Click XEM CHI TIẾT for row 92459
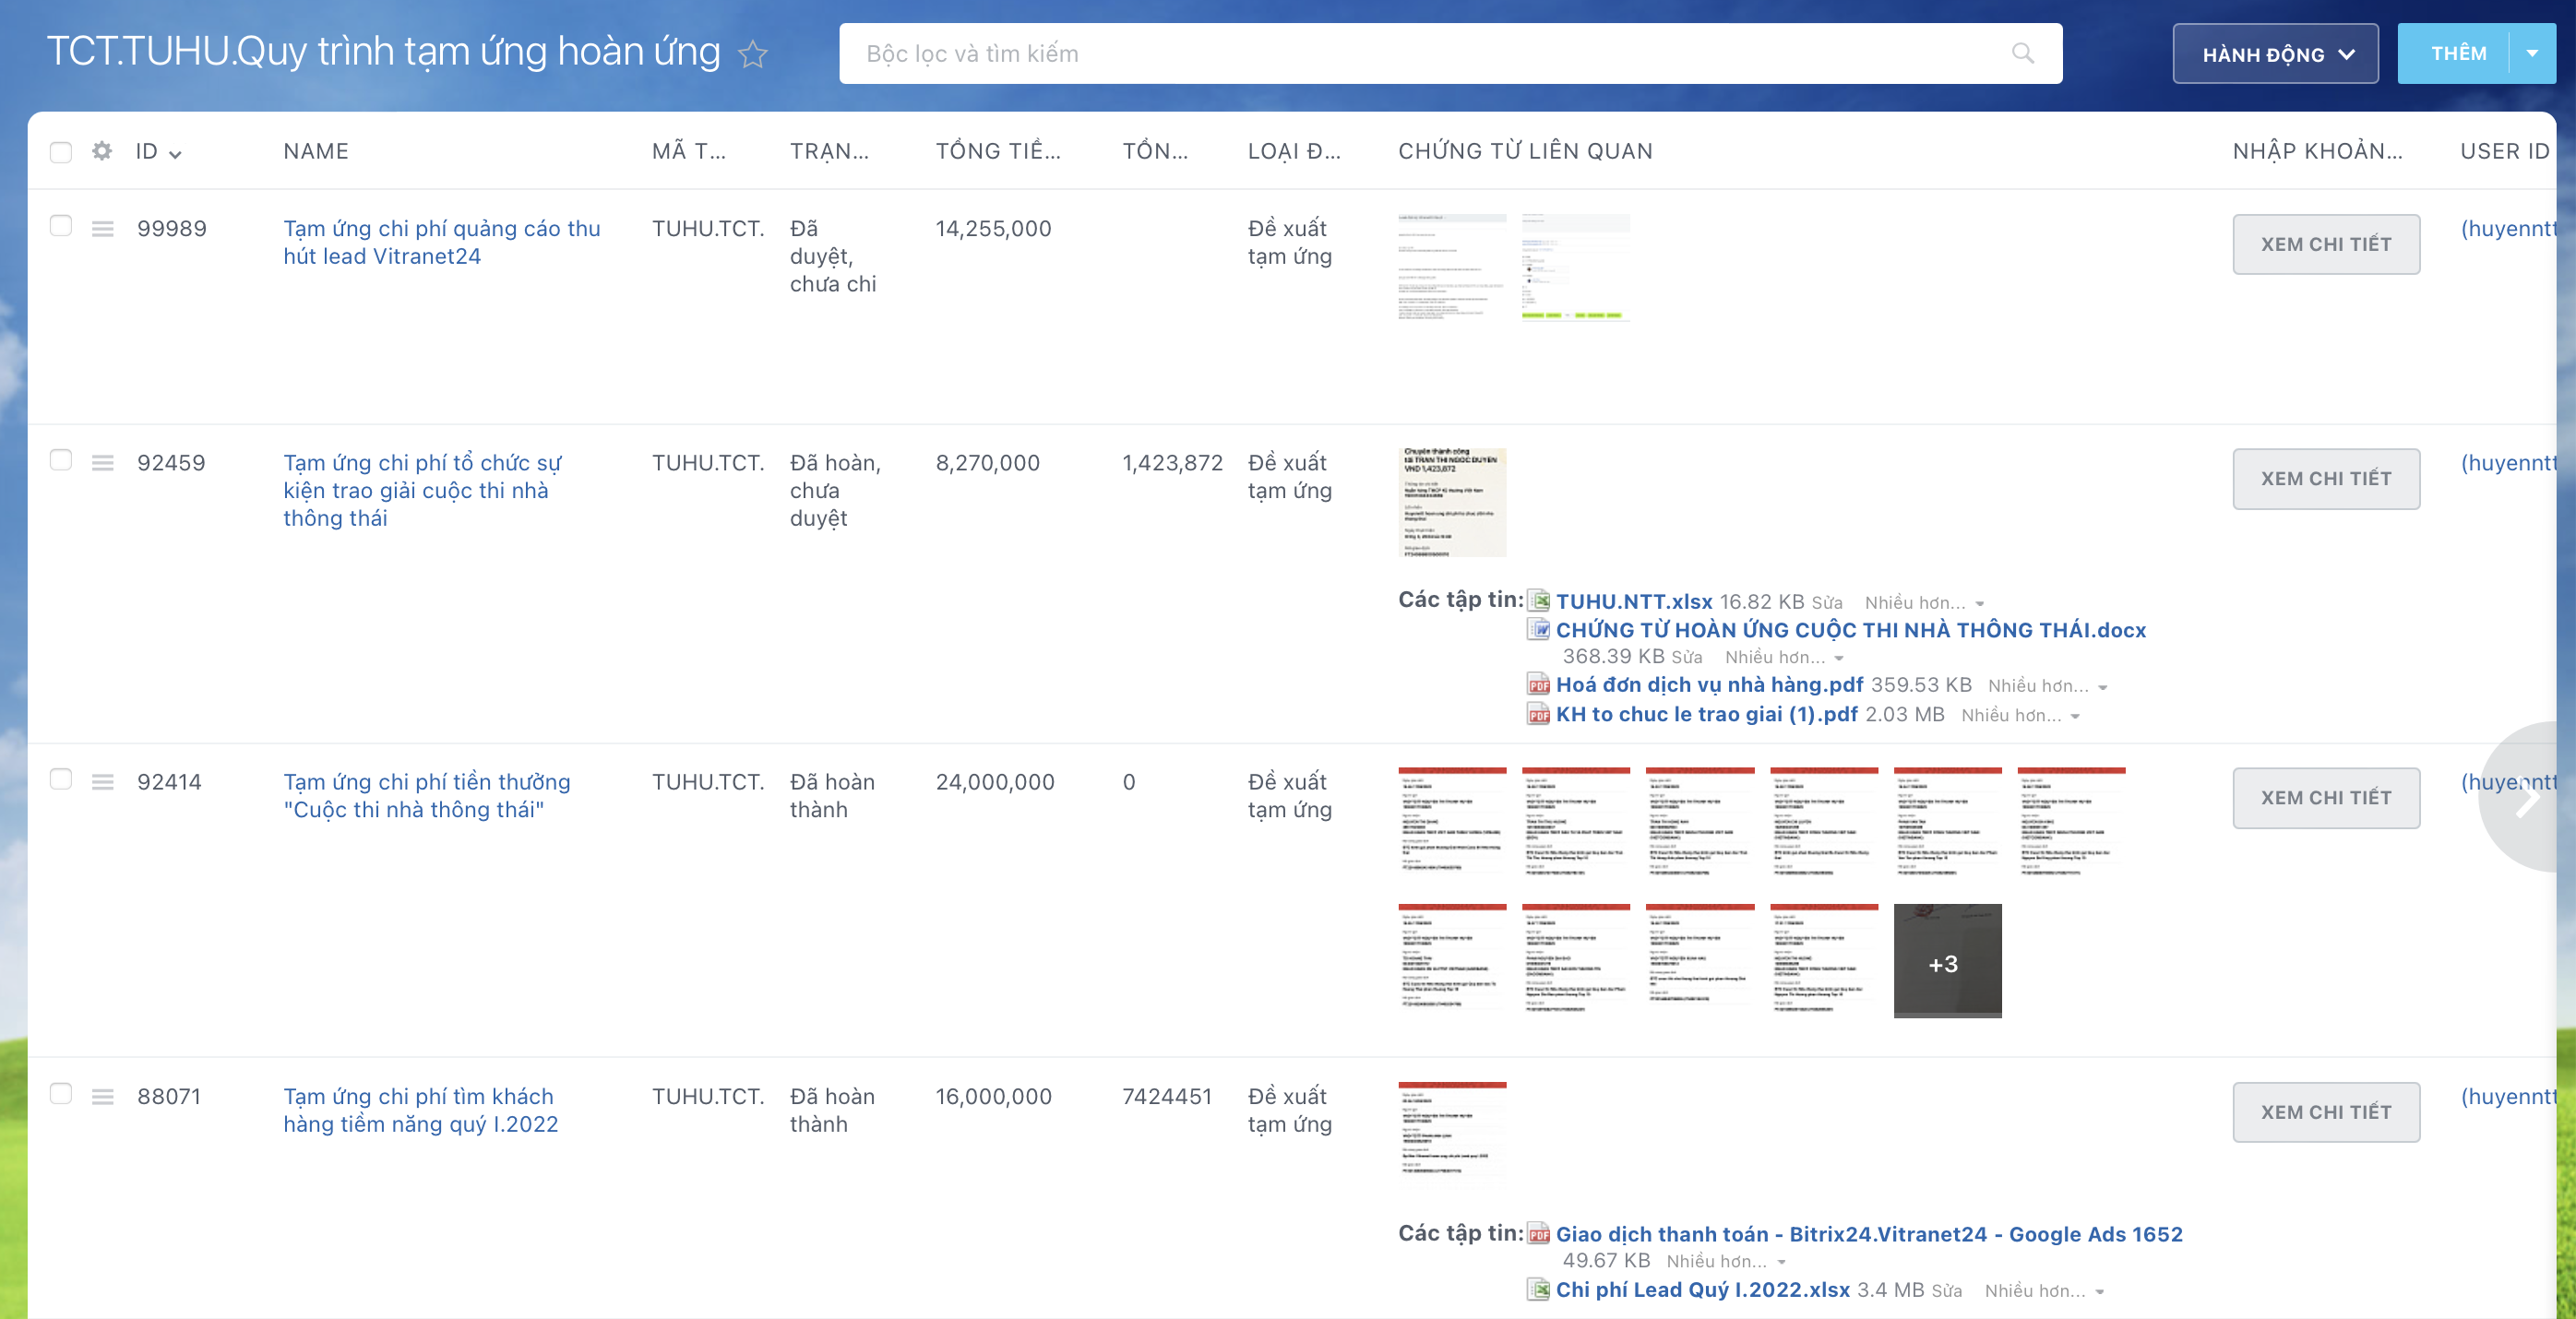Screen dimensions: 2576x1319 [x=2326, y=479]
